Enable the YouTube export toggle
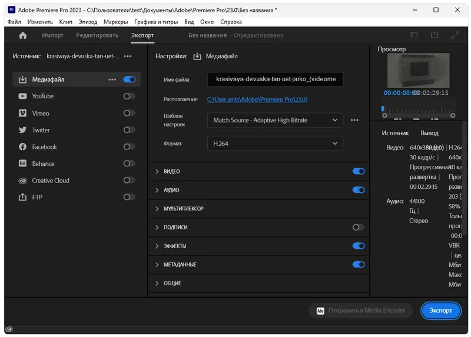This screenshot has height=337, width=471. (129, 96)
